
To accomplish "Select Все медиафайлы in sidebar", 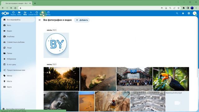I will tap(18, 20).
